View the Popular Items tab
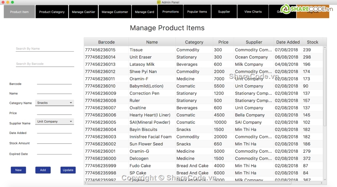The height and width of the screenshot is (187, 337). click(x=197, y=12)
